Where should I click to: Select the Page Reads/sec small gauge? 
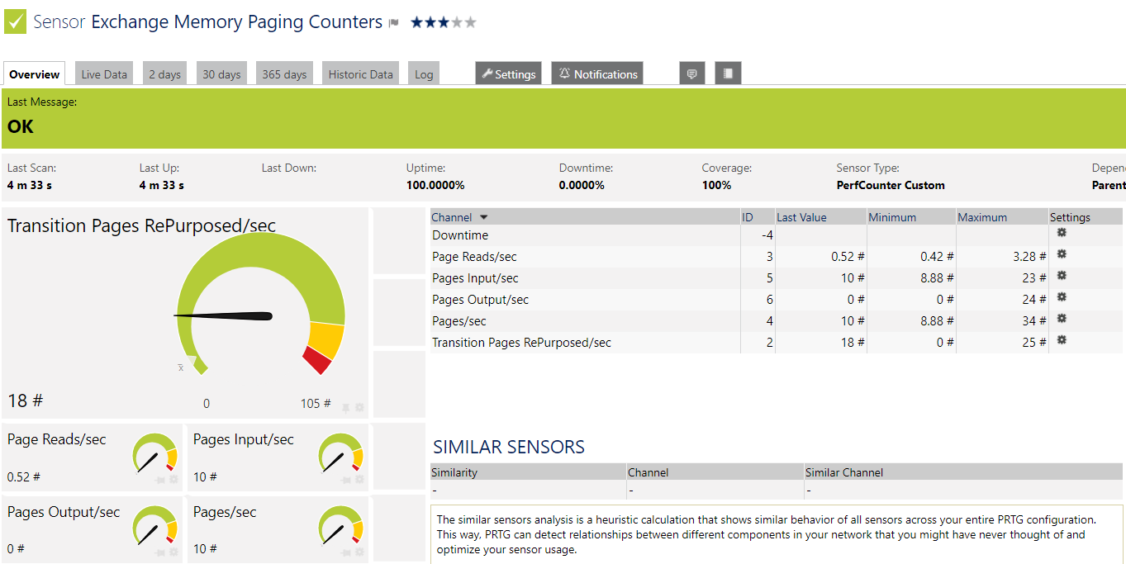tap(154, 454)
